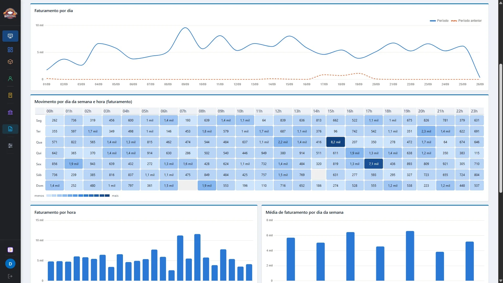Click the lightest swatch next to menos
503x283 pixels.
coord(49,196)
